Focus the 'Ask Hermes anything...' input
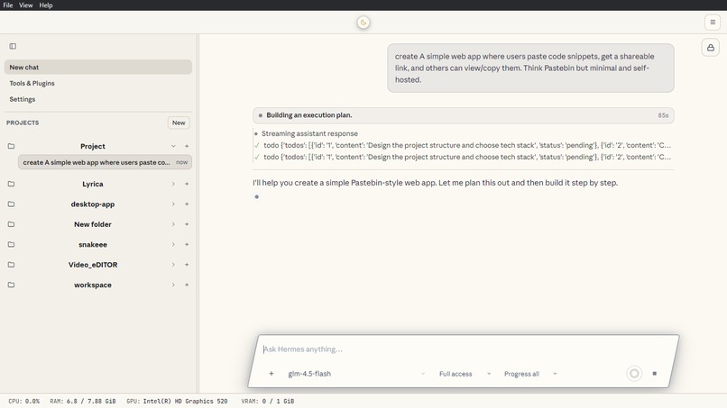The image size is (727, 408). (x=464, y=349)
